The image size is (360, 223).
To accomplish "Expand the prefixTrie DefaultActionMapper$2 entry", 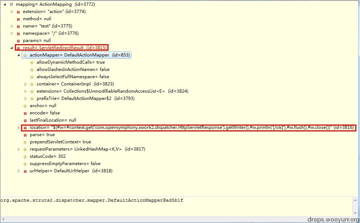I will pyautogui.click(x=26, y=98).
